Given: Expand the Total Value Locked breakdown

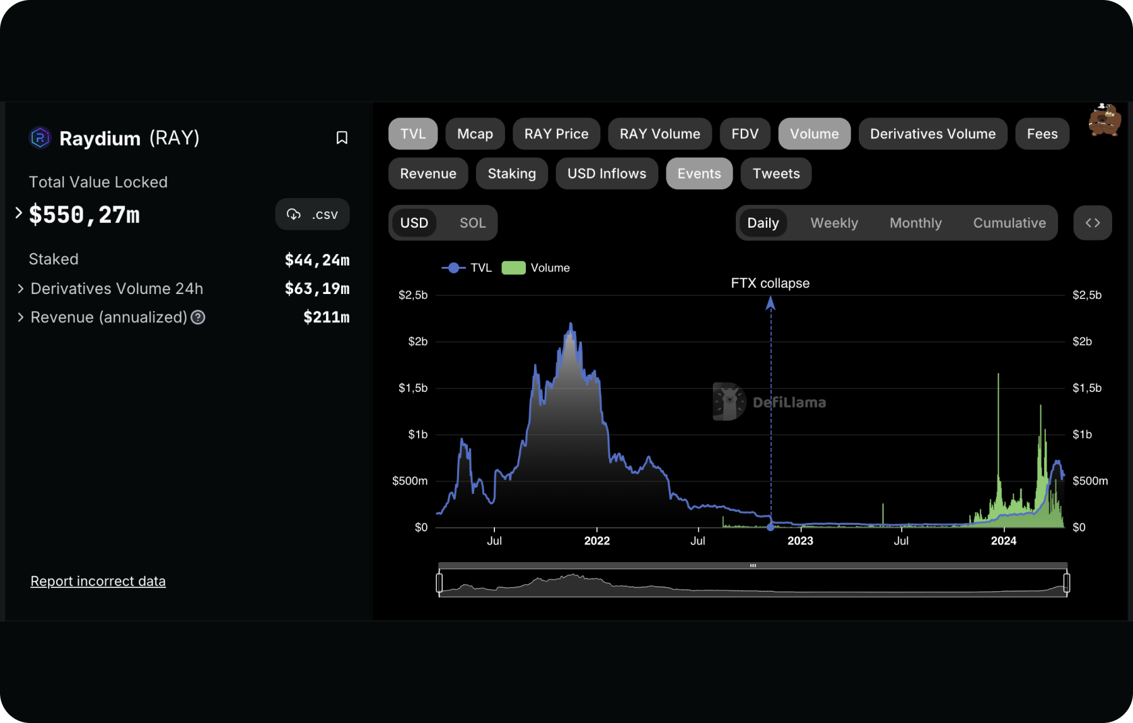Looking at the screenshot, I should (19, 213).
